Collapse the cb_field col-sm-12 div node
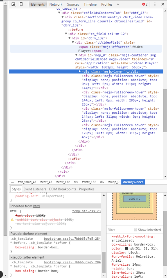This screenshot has width=167, height=278. [x=66, y=34]
